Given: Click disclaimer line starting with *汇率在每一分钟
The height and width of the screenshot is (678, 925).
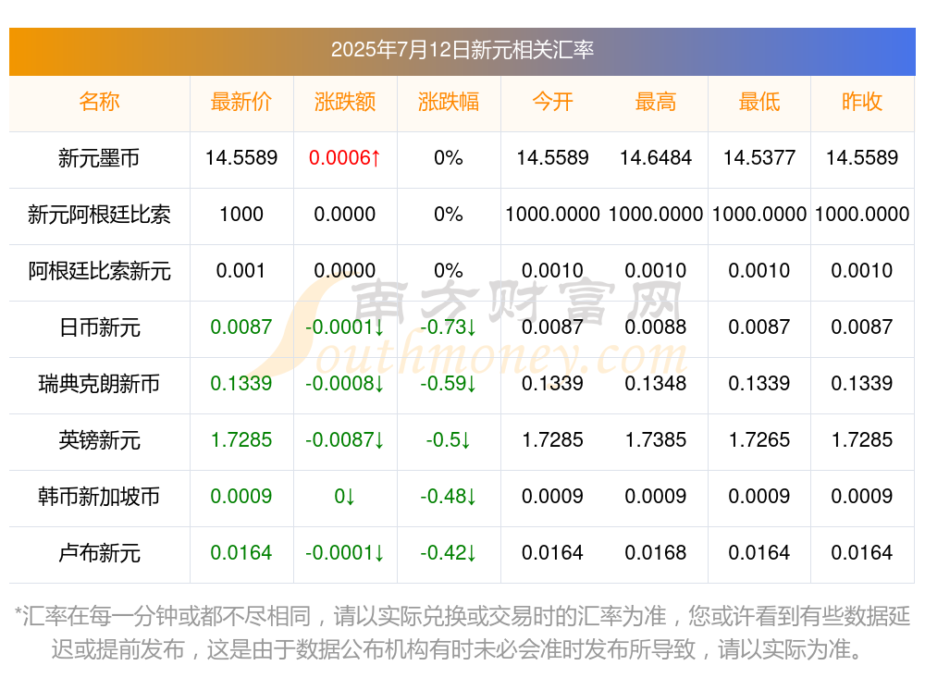Looking at the screenshot, I should [462, 617].
